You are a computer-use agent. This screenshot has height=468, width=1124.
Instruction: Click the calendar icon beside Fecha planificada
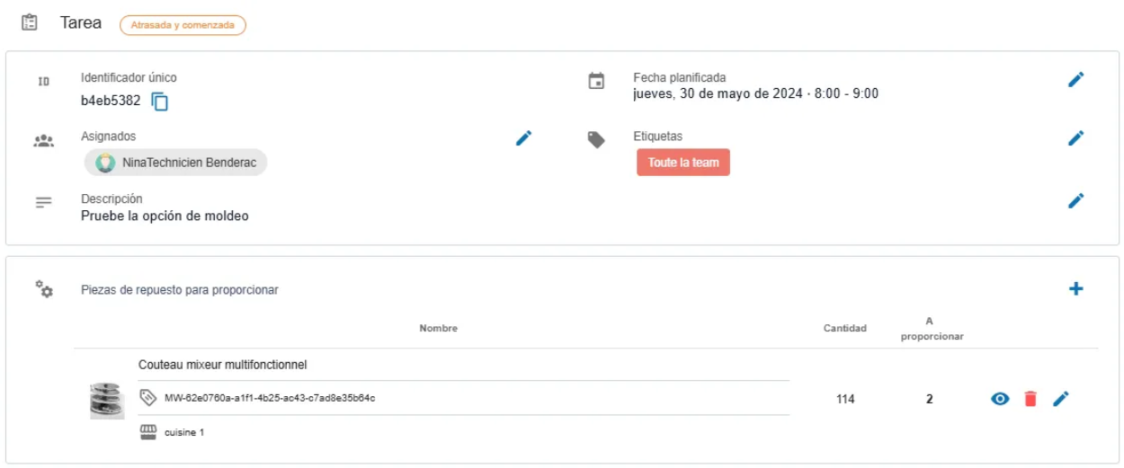click(596, 82)
